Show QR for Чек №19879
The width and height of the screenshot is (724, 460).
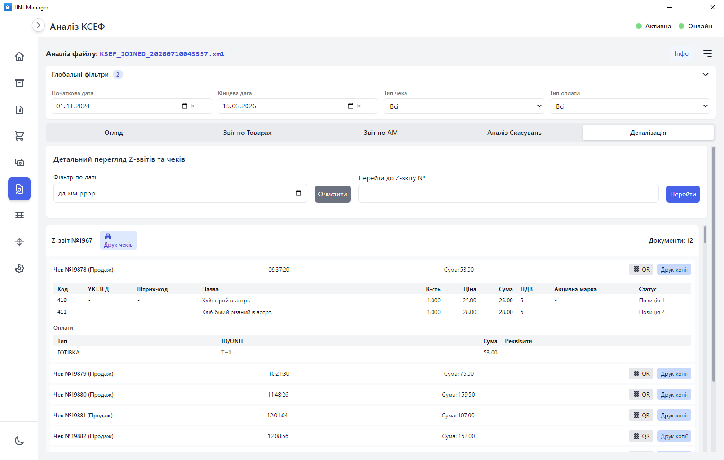coord(641,373)
